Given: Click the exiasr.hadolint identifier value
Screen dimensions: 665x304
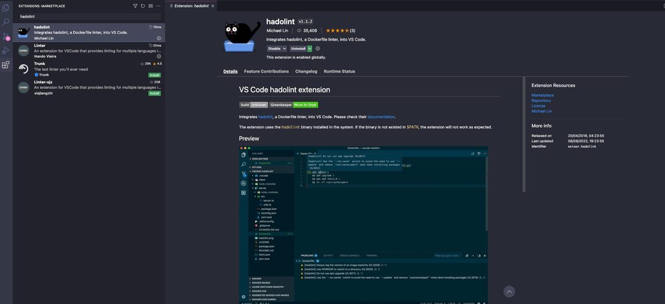Looking at the screenshot, I should point(582,146).
